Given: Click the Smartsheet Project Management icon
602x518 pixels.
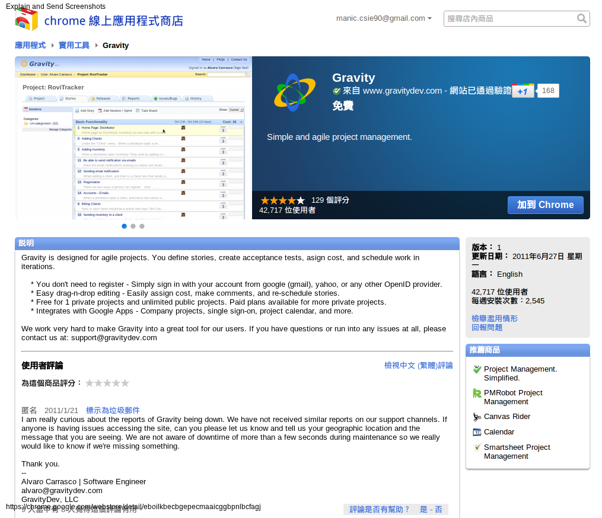Looking at the screenshot, I should pos(477,447).
